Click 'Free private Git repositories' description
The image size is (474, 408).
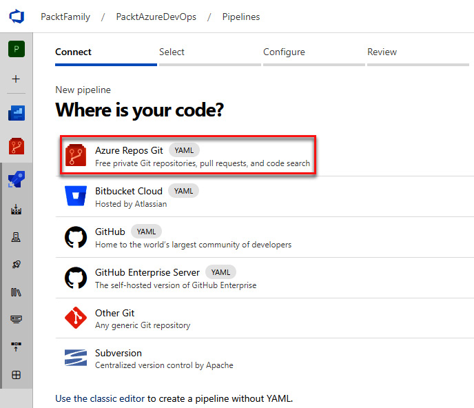pyautogui.click(x=203, y=163)
